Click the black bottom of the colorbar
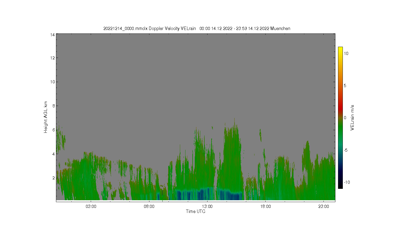Screen dimensions: 398x239 click(340, 185)
